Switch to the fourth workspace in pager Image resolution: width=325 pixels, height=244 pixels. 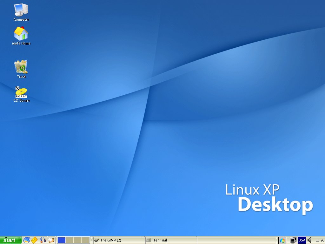pyautogui.click(x=85, y=240)
